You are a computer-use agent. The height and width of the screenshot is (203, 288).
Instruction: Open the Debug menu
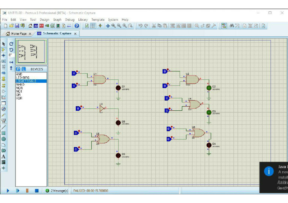(70, 19)
